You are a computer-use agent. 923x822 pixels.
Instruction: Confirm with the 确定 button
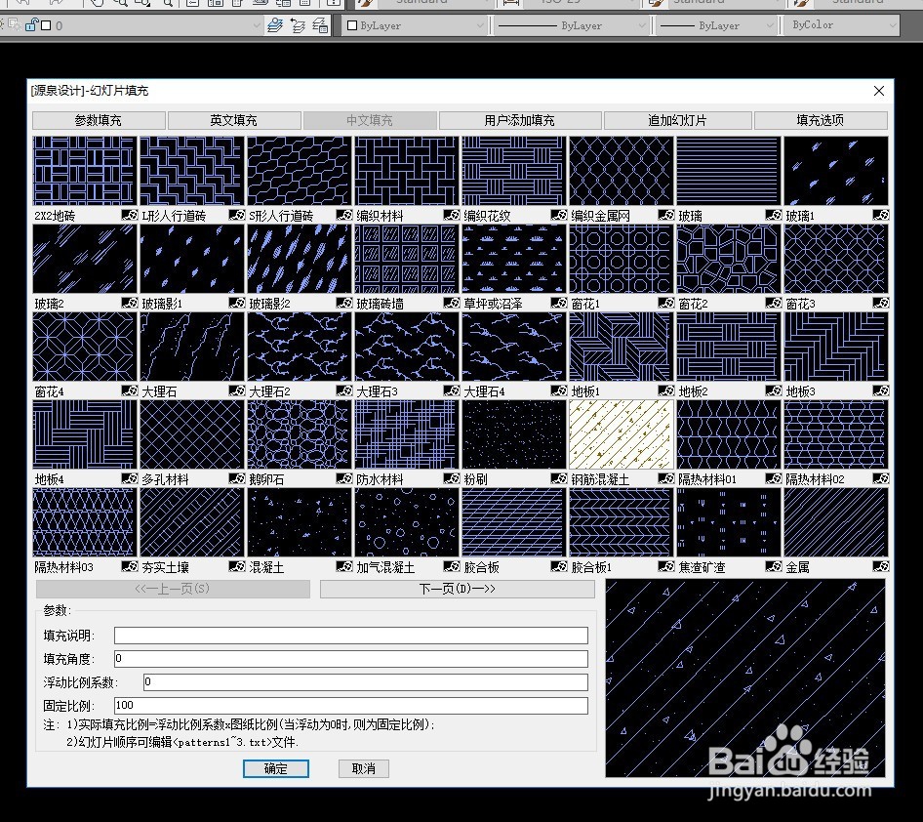(275, 768)
